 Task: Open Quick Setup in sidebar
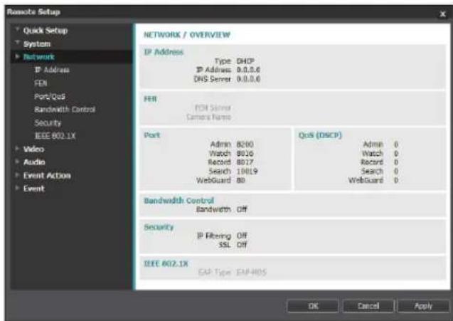click(x=46, y=31)
